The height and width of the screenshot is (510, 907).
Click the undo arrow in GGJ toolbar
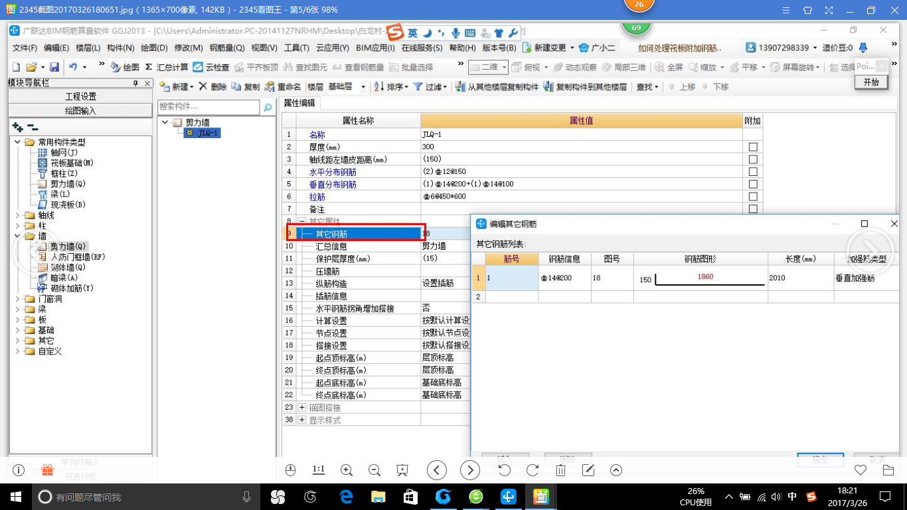73,67
